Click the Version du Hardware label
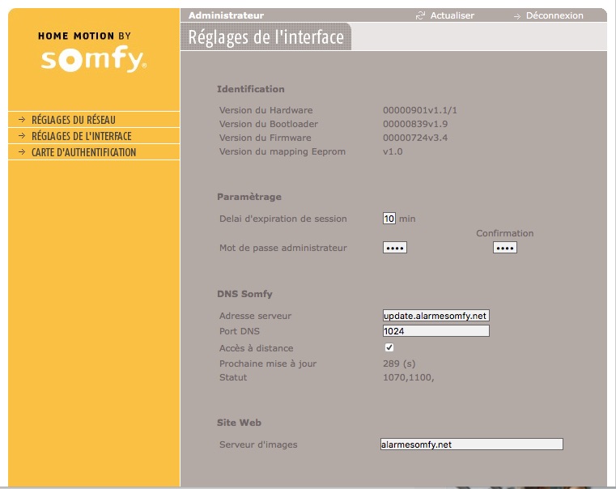616x489 pixels. click(x=266, y=110)
